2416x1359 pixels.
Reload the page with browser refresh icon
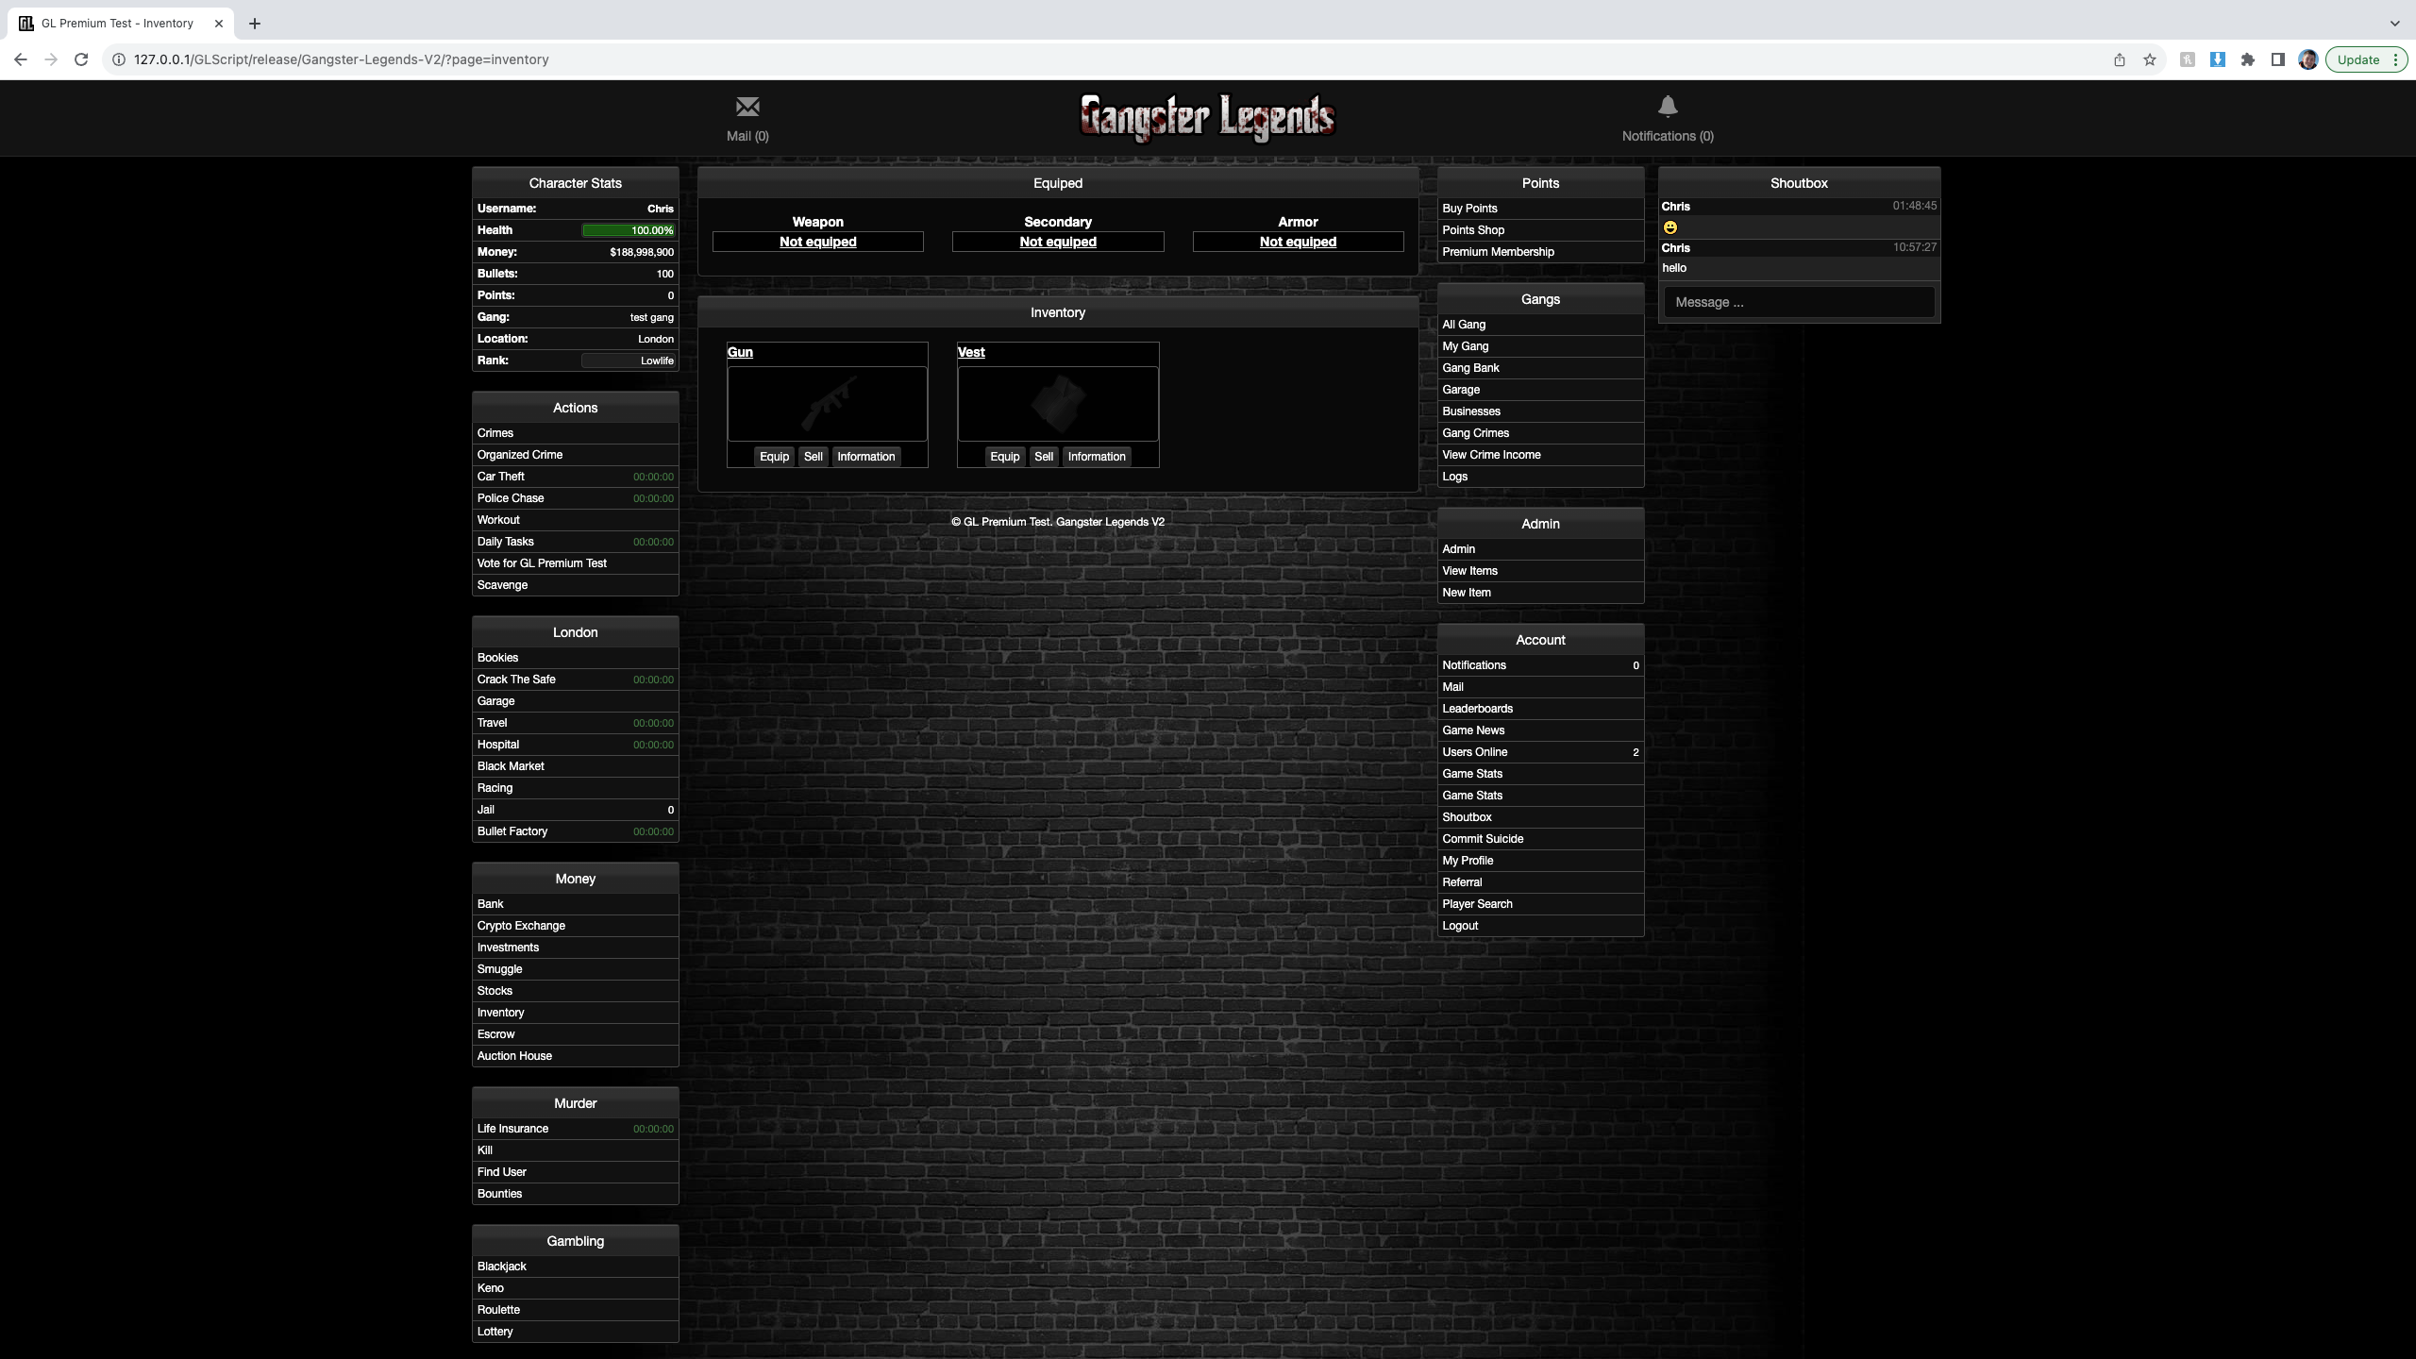[81, 59]
